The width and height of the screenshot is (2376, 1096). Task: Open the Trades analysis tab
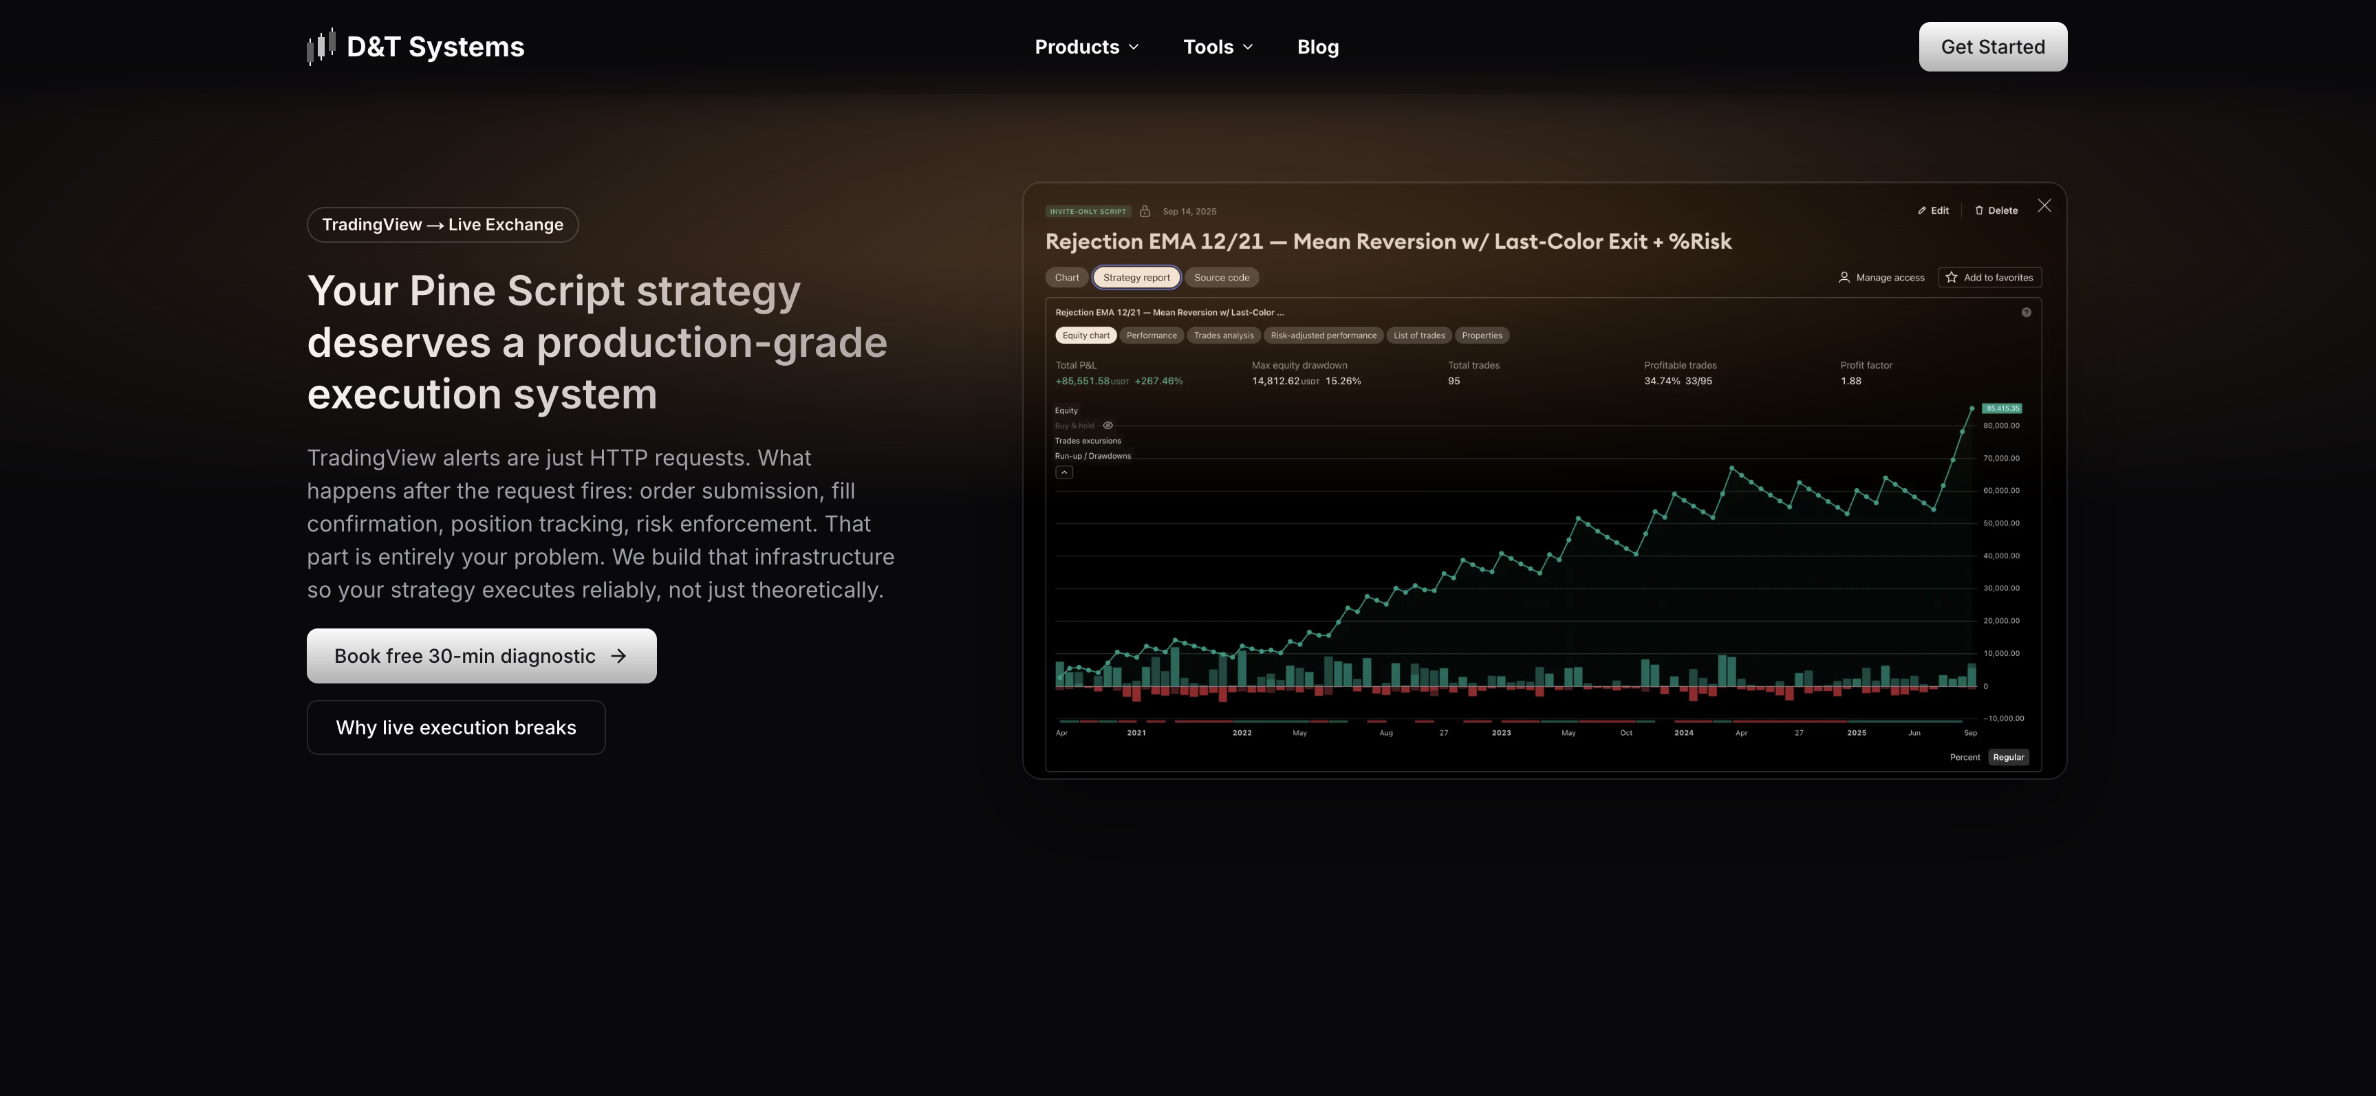[x=1224, y=336]
